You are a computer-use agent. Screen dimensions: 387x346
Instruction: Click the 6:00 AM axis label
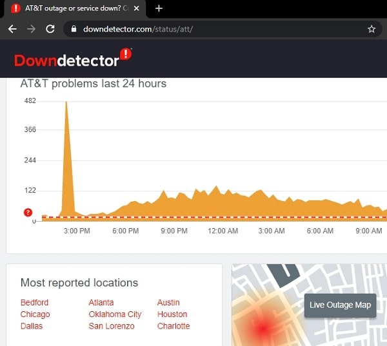pyautogui.click(x=320, y=231)
